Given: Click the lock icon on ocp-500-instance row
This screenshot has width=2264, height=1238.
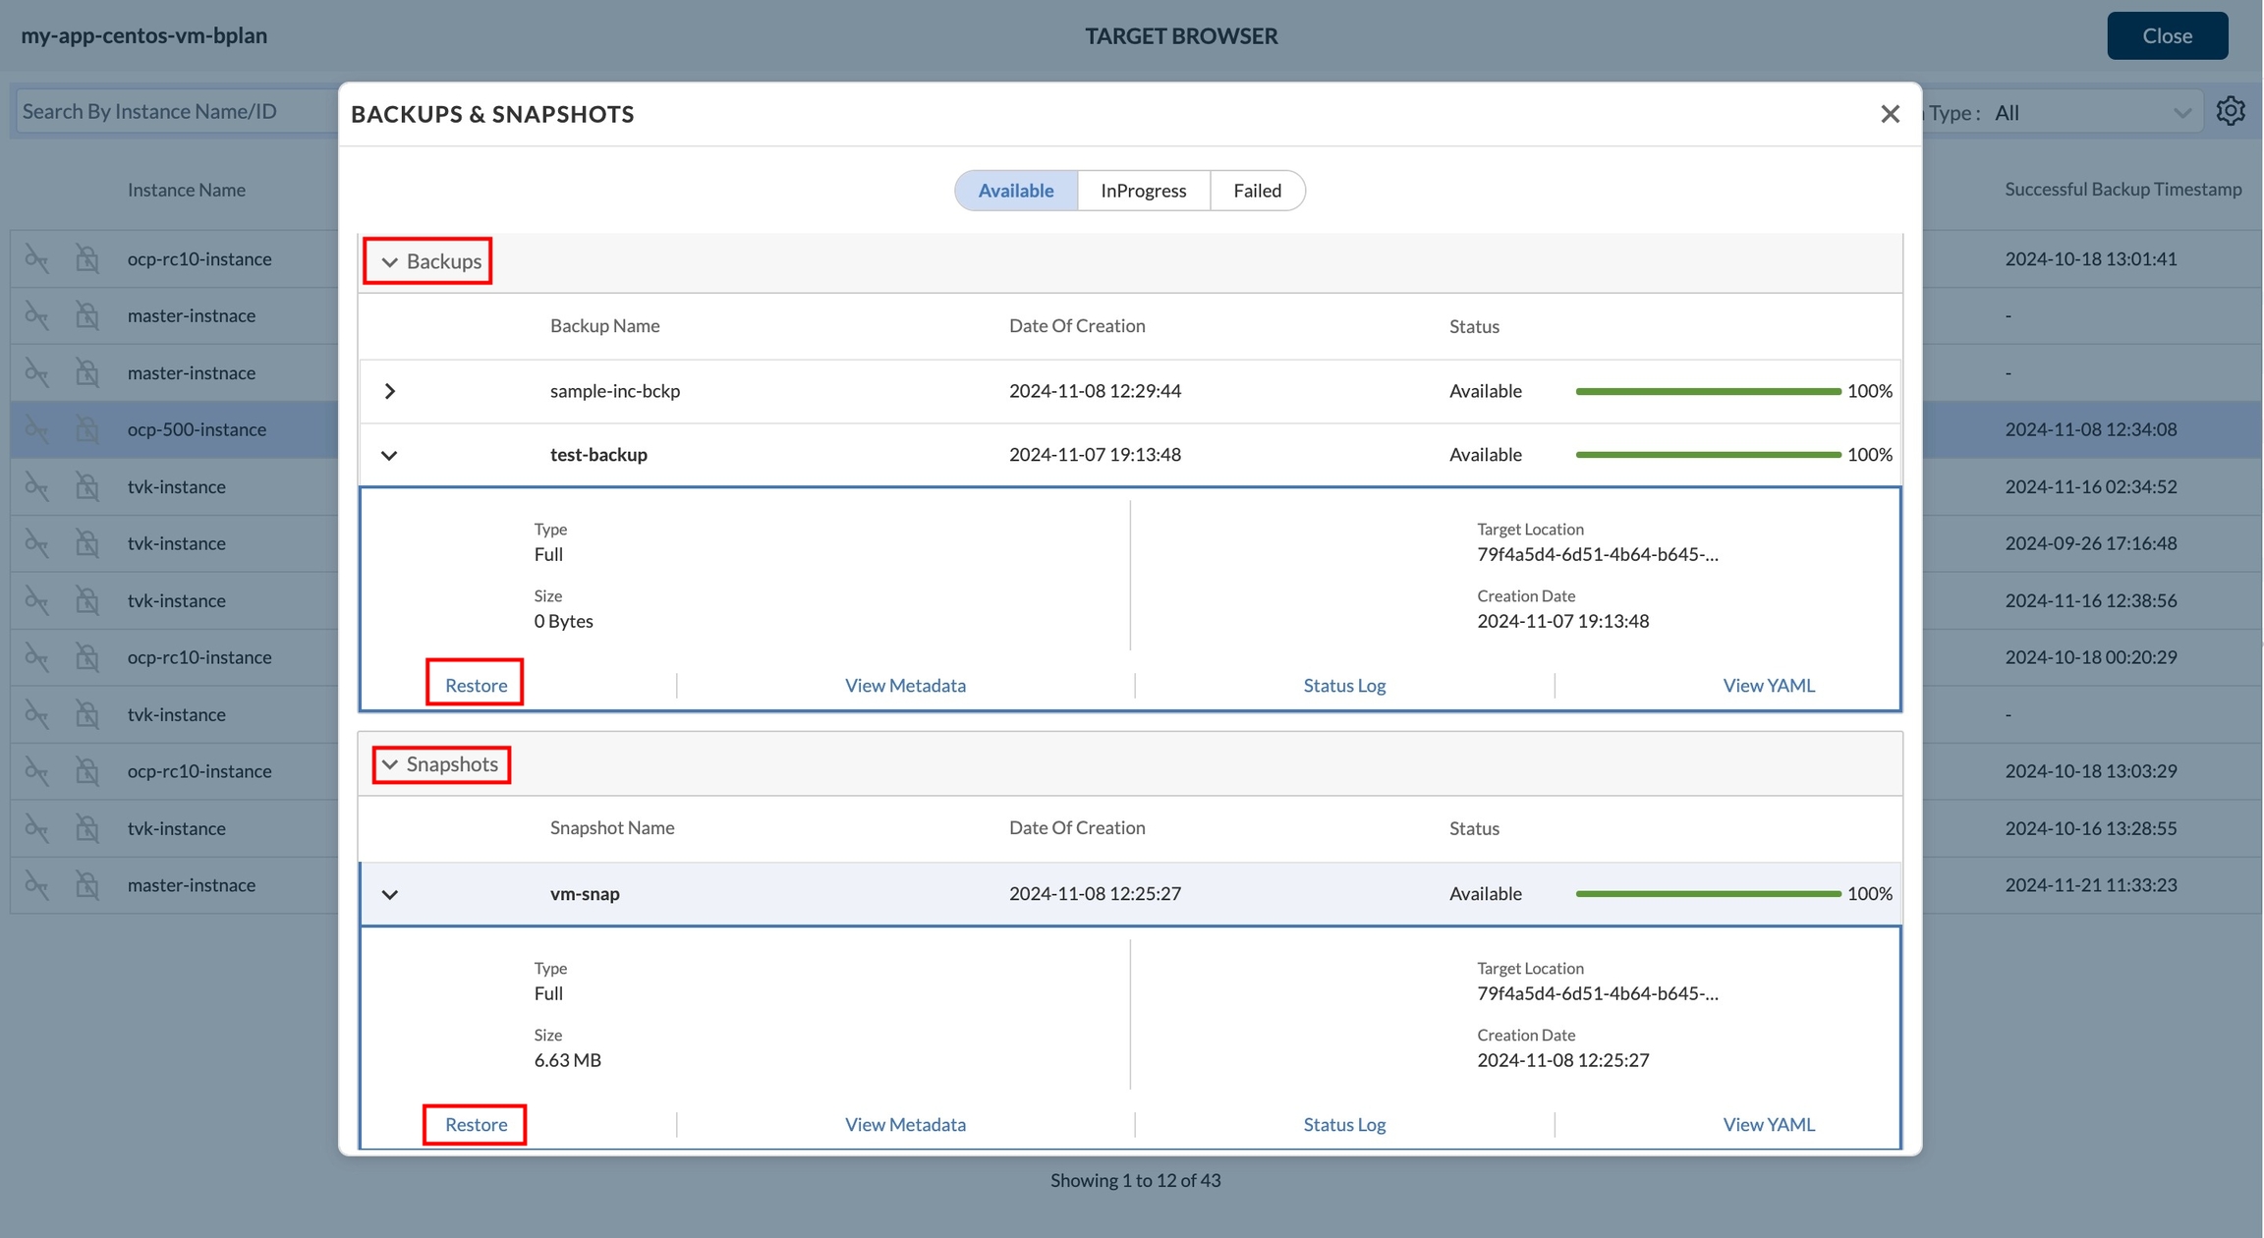Looking at the screenshot, I should [87, 429].
